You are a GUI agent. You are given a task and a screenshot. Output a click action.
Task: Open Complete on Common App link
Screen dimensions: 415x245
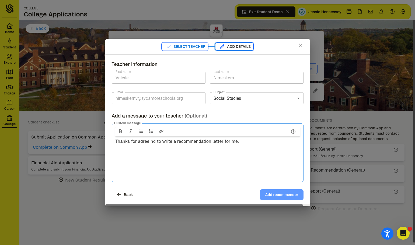62,147
